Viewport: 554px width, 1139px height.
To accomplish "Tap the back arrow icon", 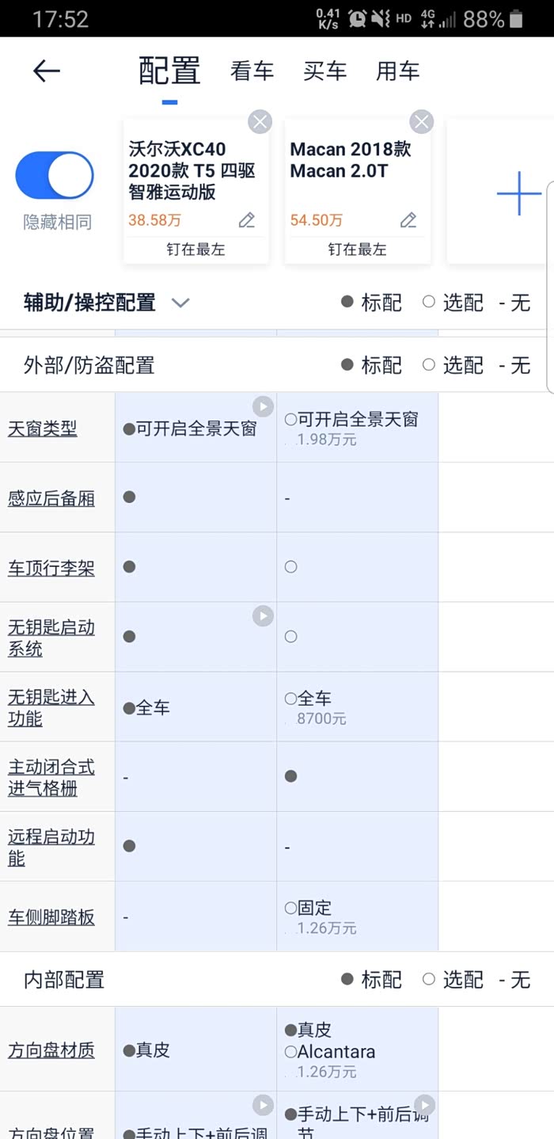I will point(46,71).
